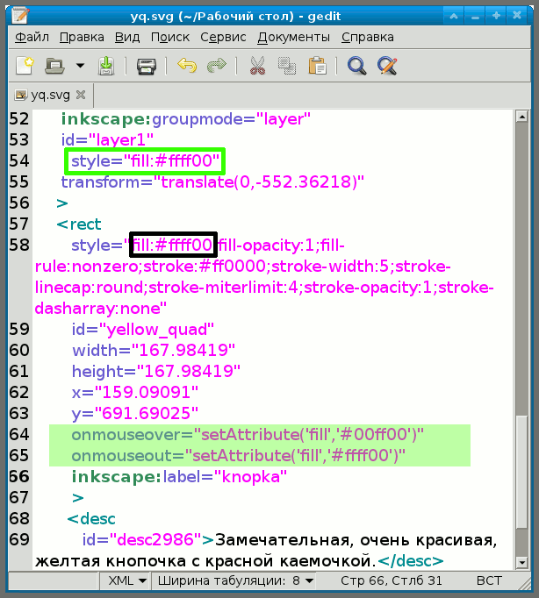Image resolution: width=539 pixels, height=598 pixels.
Task: Open the Сервис menu
Action: [223, 37]
